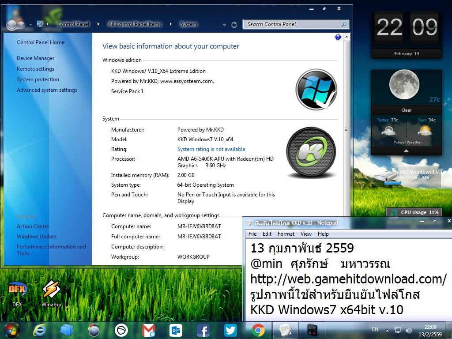Show hidden tray icons arrow
The width and height of the screenshot is (452, 339).
[387, 331]
